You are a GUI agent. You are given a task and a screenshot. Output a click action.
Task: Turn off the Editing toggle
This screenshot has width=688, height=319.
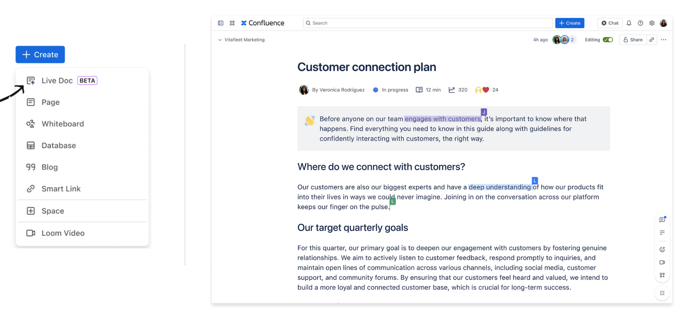tap(608, 40)
